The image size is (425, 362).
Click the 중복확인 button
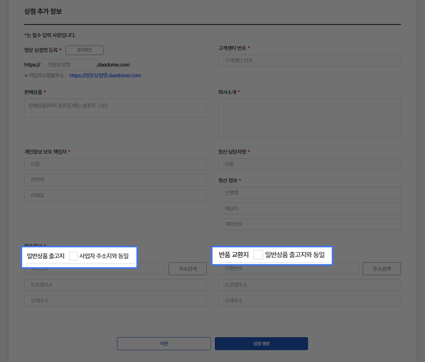tap(84, 50)
